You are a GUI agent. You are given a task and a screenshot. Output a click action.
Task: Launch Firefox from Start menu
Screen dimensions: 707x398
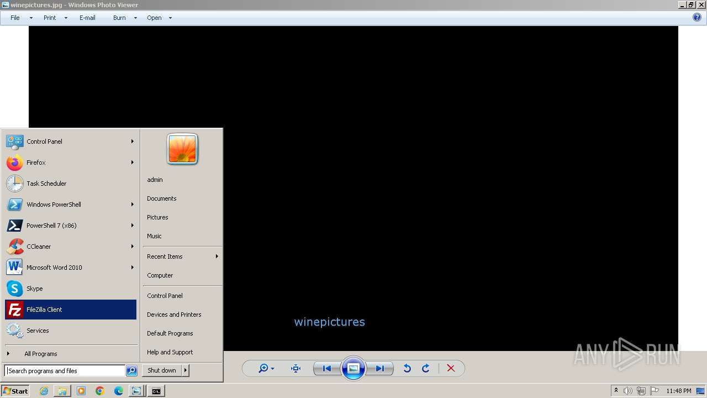71,163
